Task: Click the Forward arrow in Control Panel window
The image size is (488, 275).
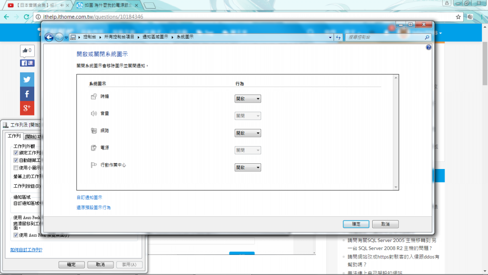Action: click(59, 37)
